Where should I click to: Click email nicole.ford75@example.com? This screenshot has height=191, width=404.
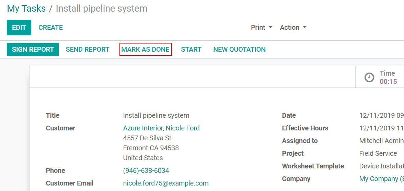pyautogui.click(x=166, y=183)
